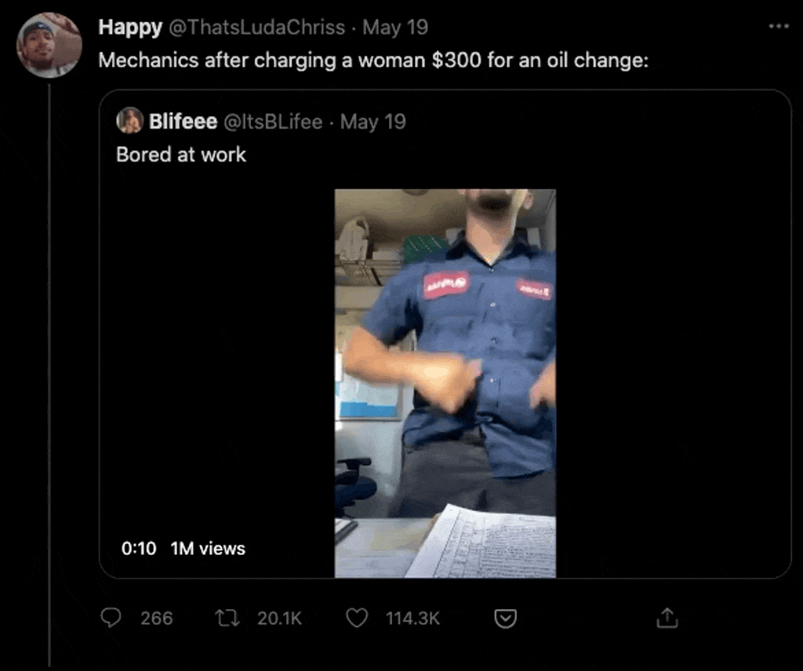The height and width of the screenshot is (671, 803).
Task: Like the tweet with heart icon
Action: pyautogui.click(x=357, y=618)
